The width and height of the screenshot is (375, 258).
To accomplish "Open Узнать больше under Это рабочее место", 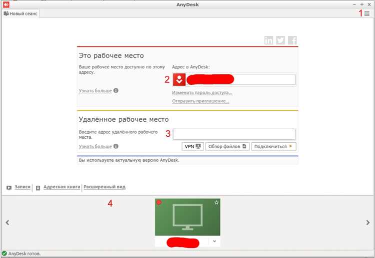I will 95,91.
